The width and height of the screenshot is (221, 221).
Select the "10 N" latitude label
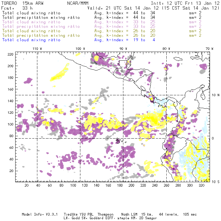click(216, 95)
